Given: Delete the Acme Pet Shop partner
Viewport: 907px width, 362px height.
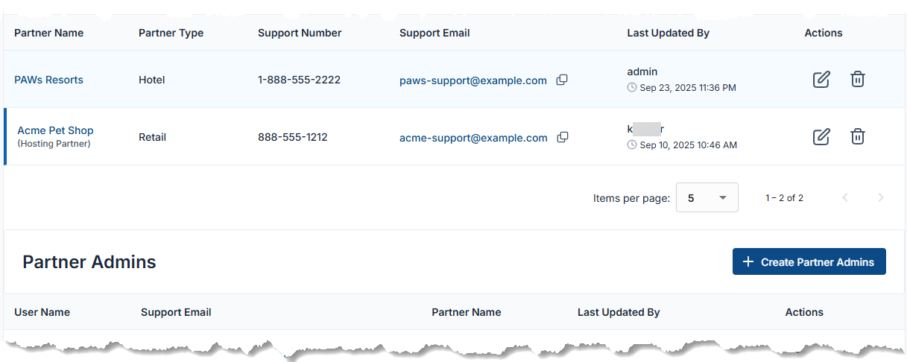Looking at the screenshot, I should pos(858,136).
